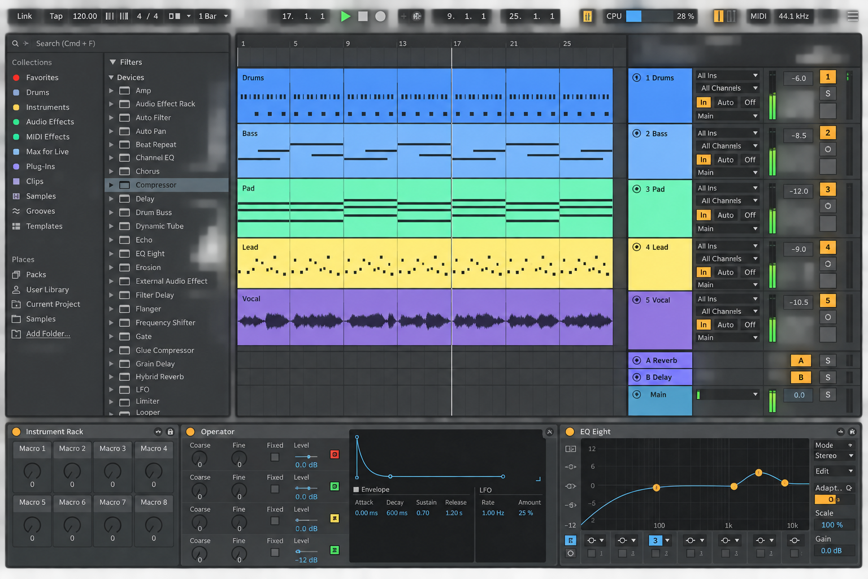Click the lock icon on Instrument Rack

pos(170,432)
